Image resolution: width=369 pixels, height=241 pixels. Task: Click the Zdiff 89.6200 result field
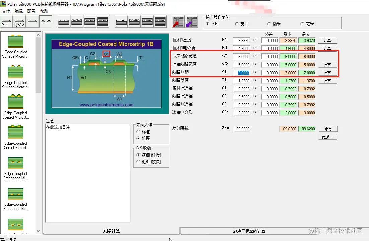pyautogui.click(x=241, y=129)
